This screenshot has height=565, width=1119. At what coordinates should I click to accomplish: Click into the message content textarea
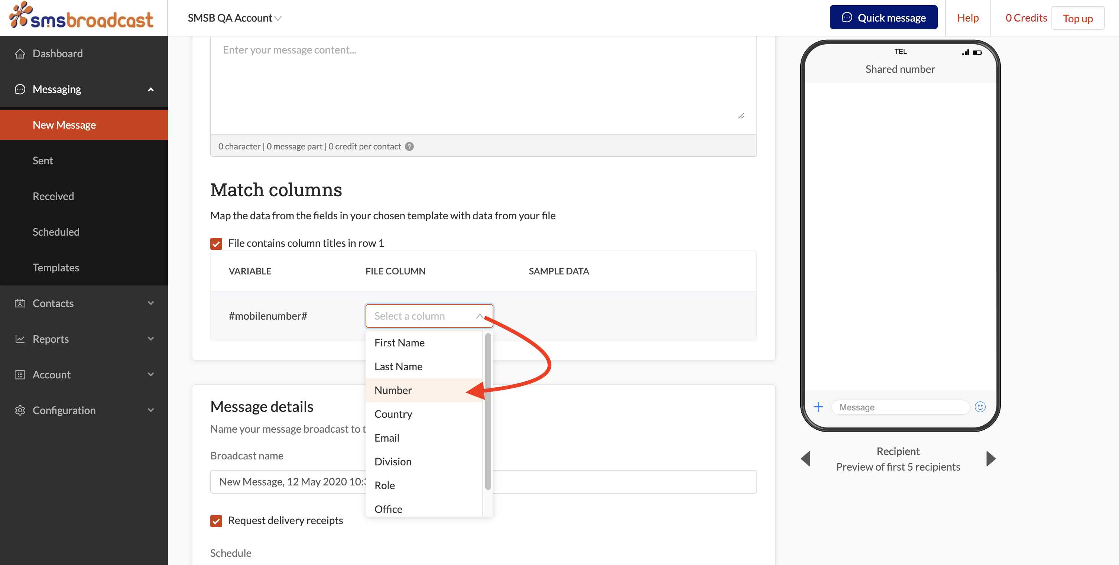(483, 83)
